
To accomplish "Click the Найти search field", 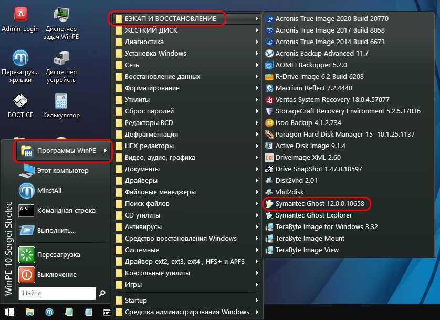I will (x=57, y=293).
